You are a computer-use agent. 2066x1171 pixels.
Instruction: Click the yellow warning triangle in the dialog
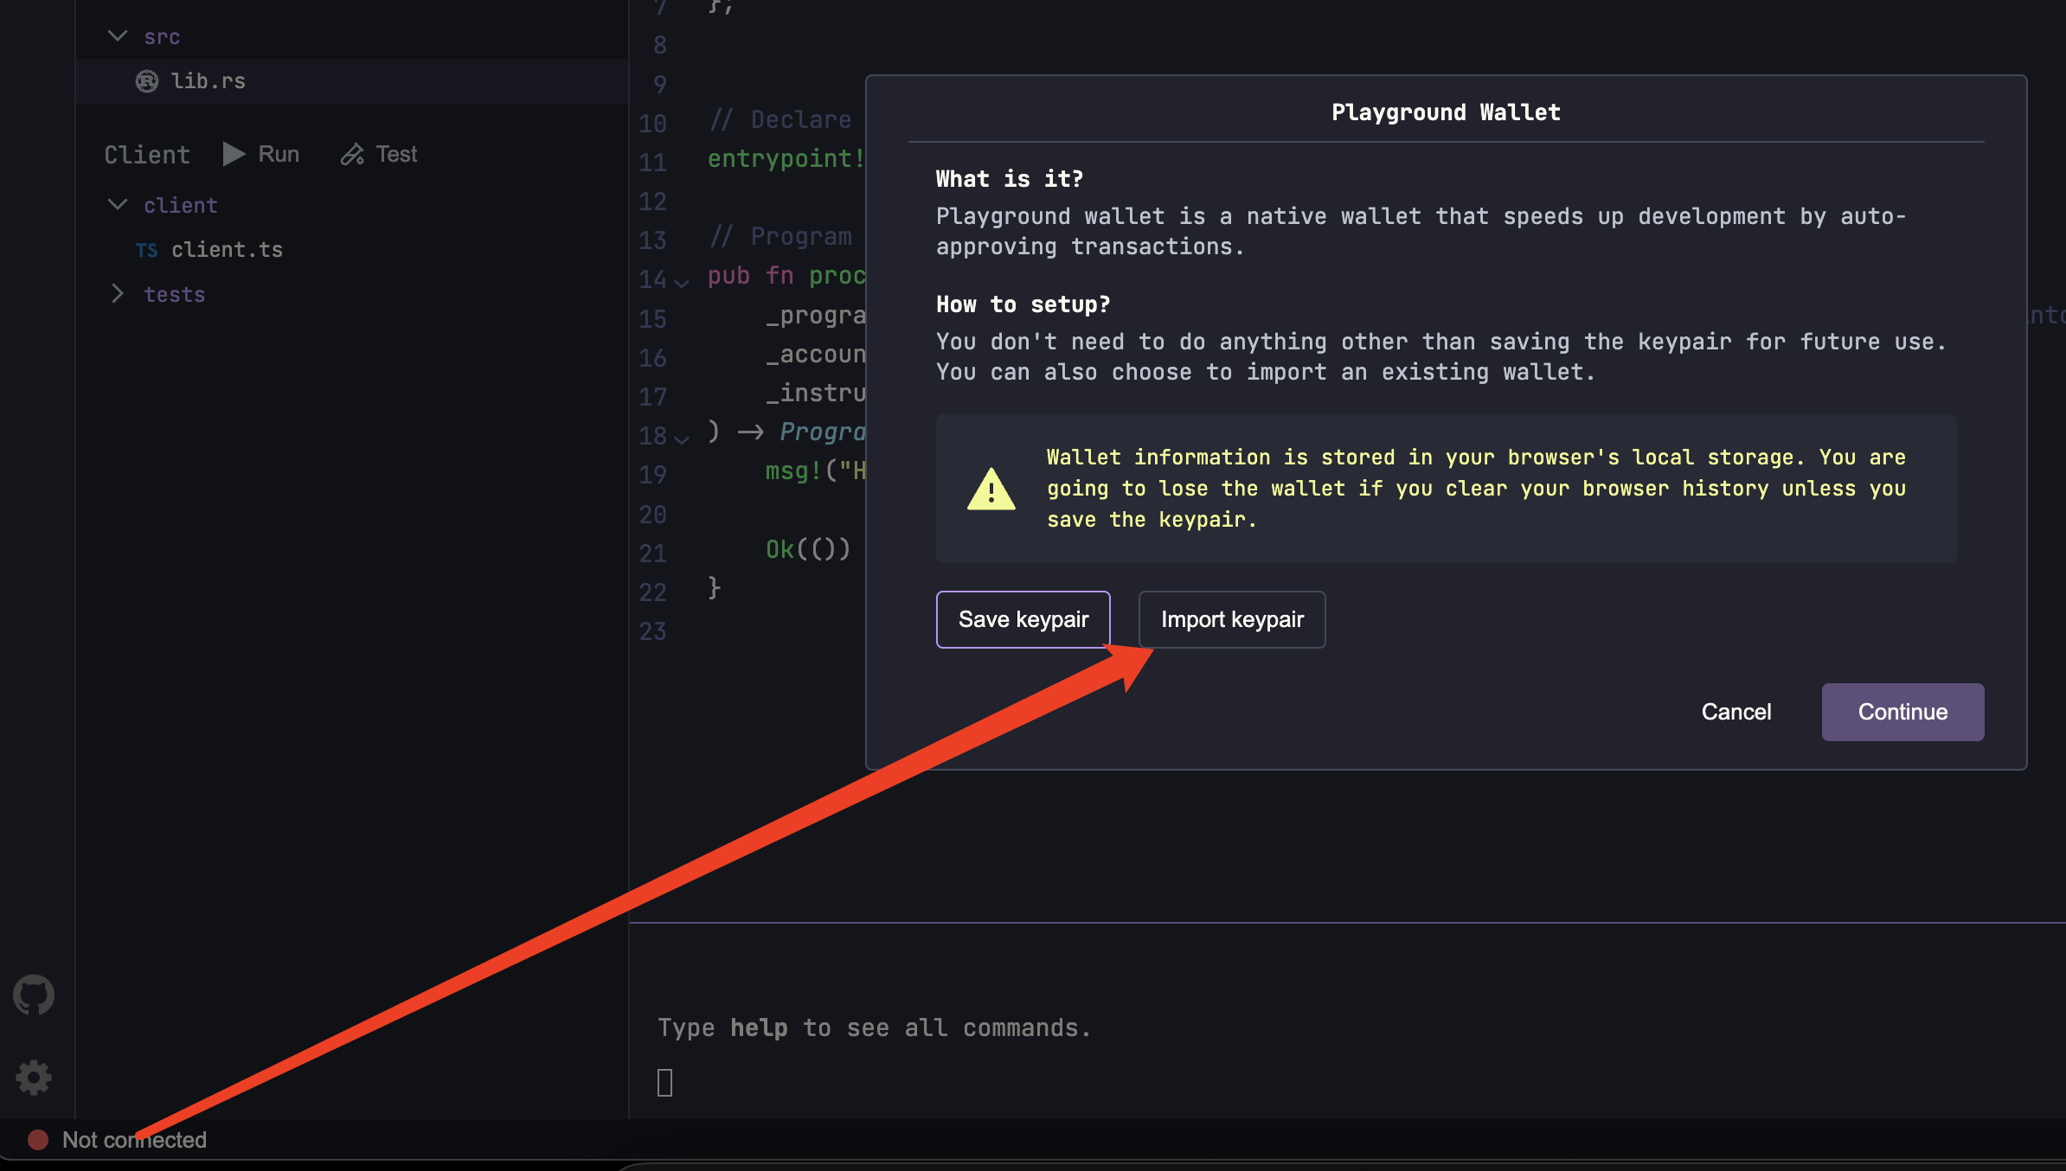click(x=991, y=490)
